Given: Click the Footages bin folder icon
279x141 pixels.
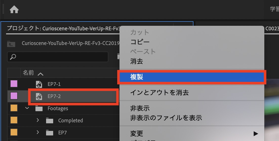Looking at the screenshot, I should [39, 108].
